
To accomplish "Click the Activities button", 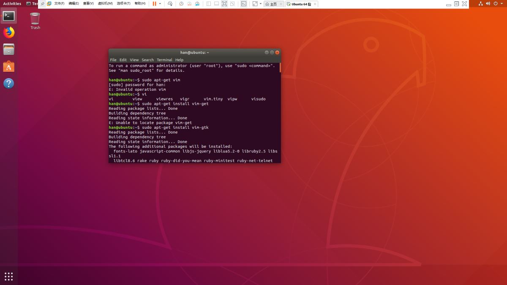I will coord(12,3).
